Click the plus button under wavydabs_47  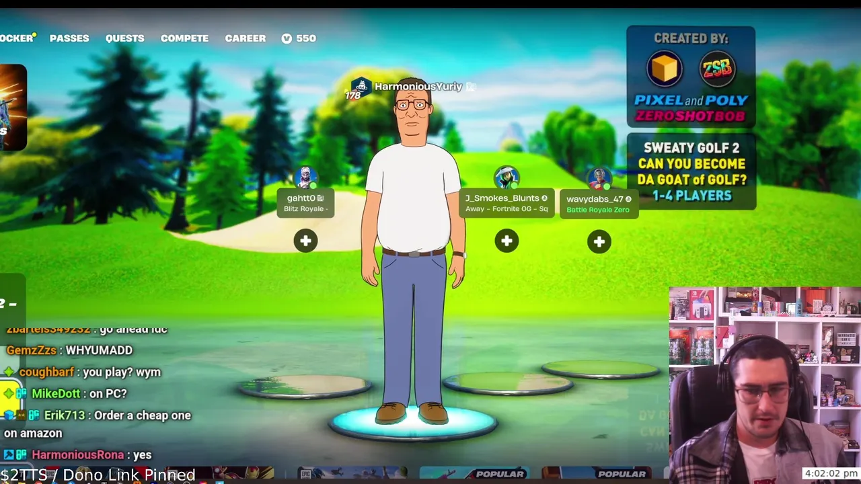(x=599, y=241)
